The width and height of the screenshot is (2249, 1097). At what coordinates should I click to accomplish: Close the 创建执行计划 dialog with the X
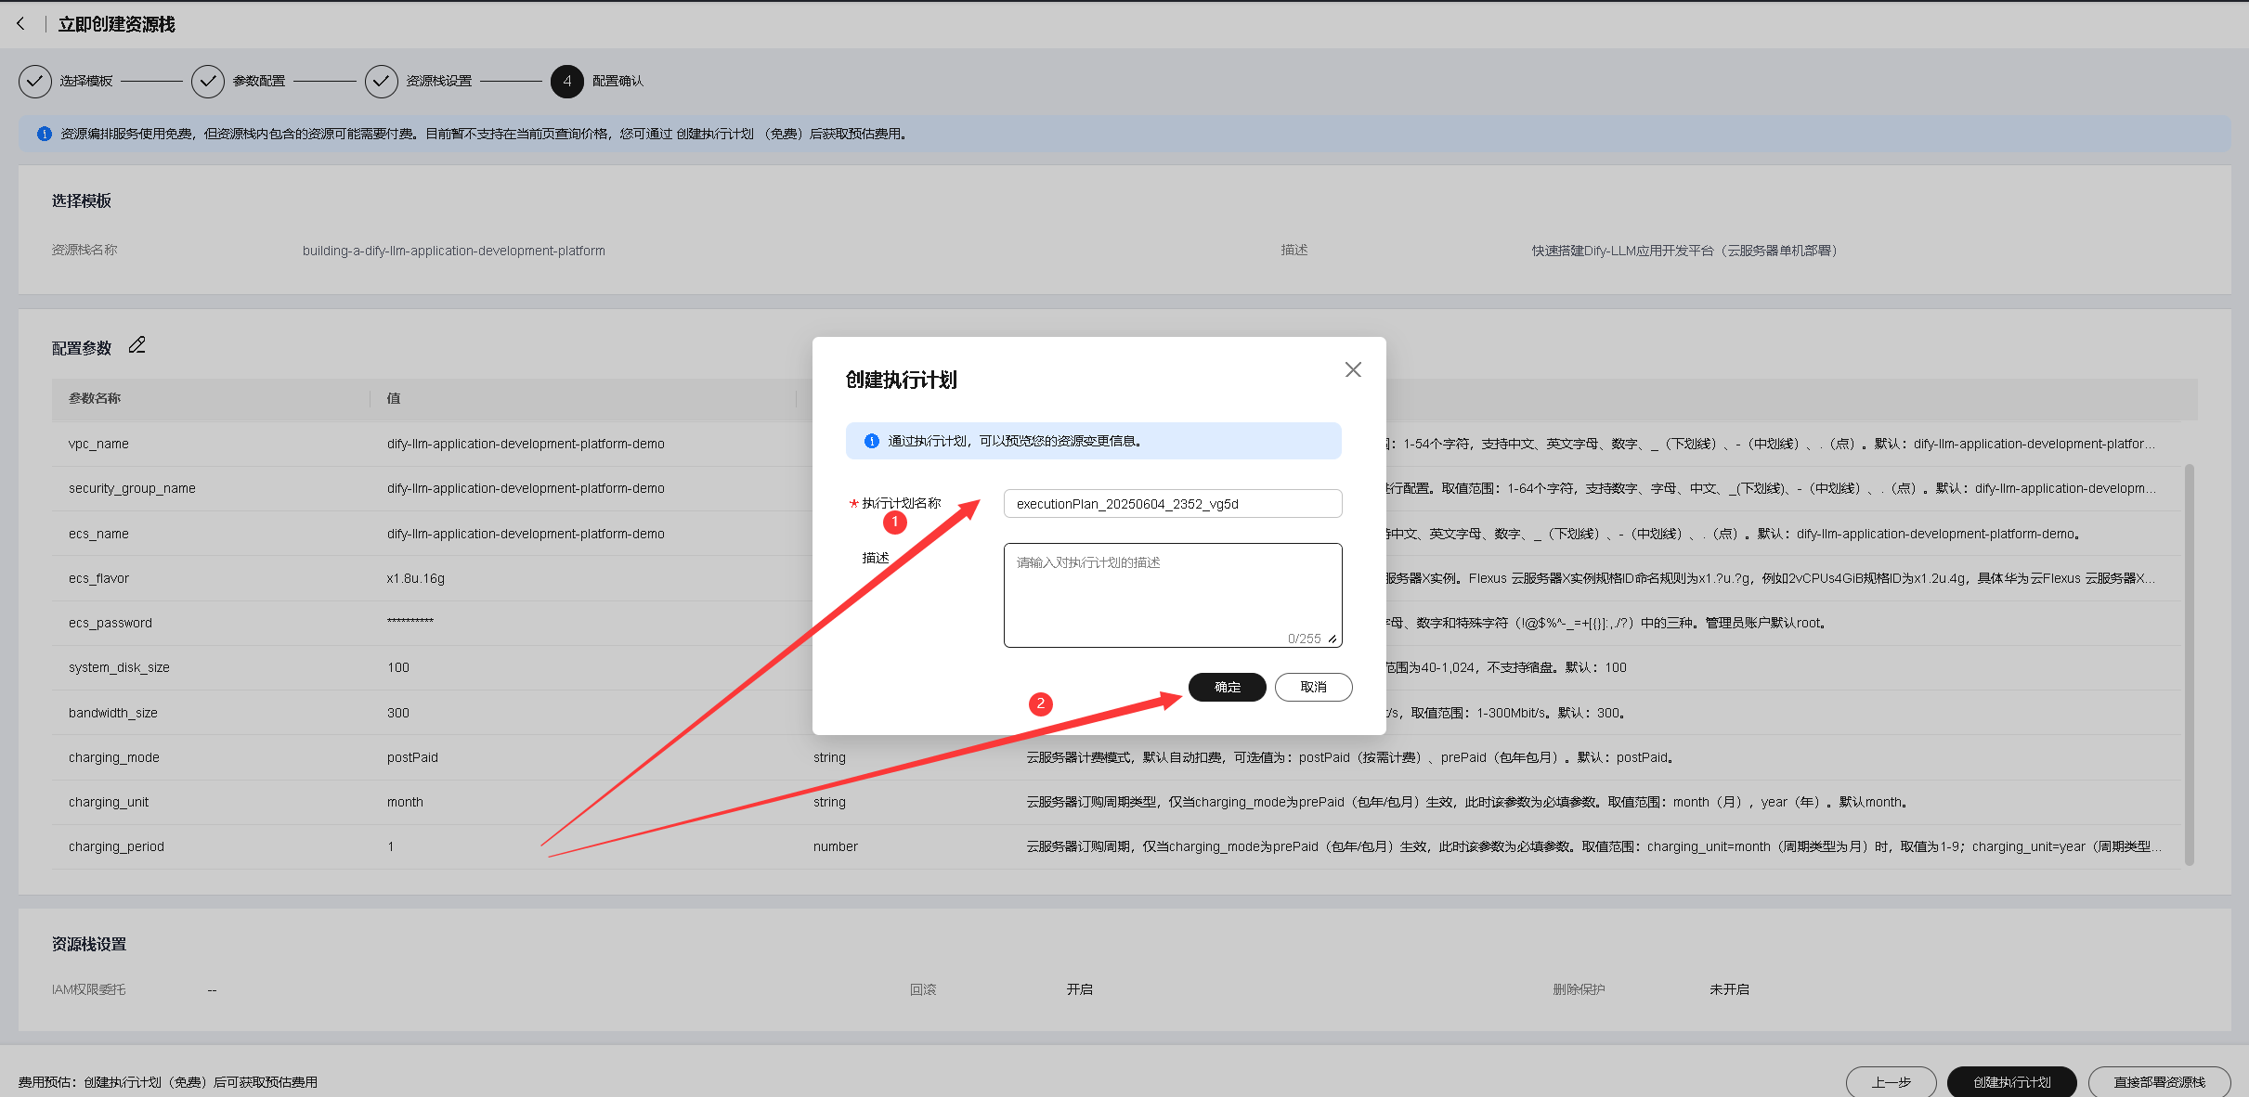[x=1353, y=369]
